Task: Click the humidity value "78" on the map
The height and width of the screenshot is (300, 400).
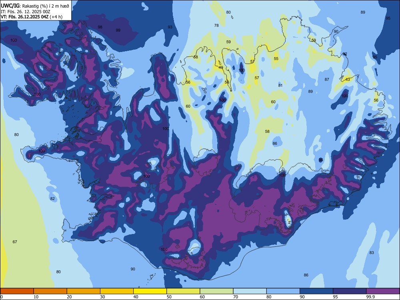Action: [x=216, y=25]
